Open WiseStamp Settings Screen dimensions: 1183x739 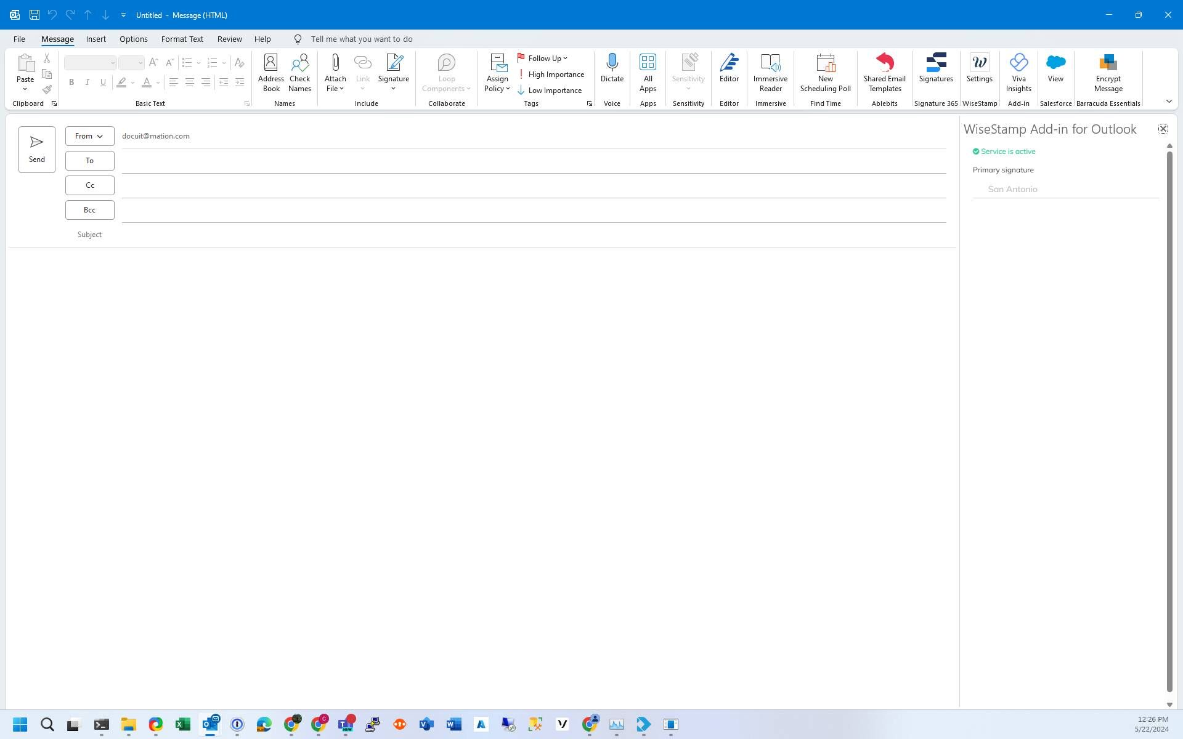[x=979, y=68]
